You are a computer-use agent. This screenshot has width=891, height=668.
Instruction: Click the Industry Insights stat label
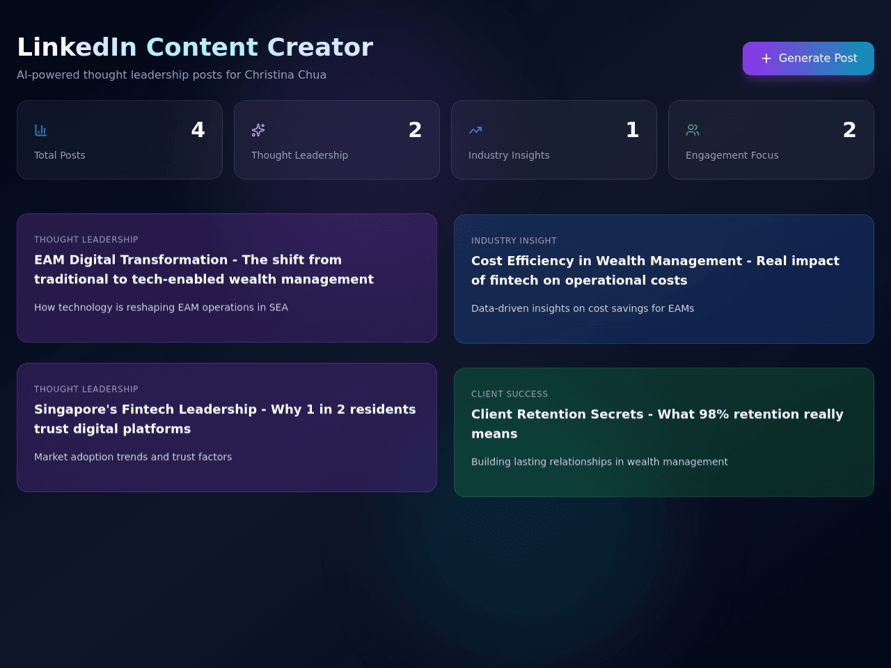point(509,155)
